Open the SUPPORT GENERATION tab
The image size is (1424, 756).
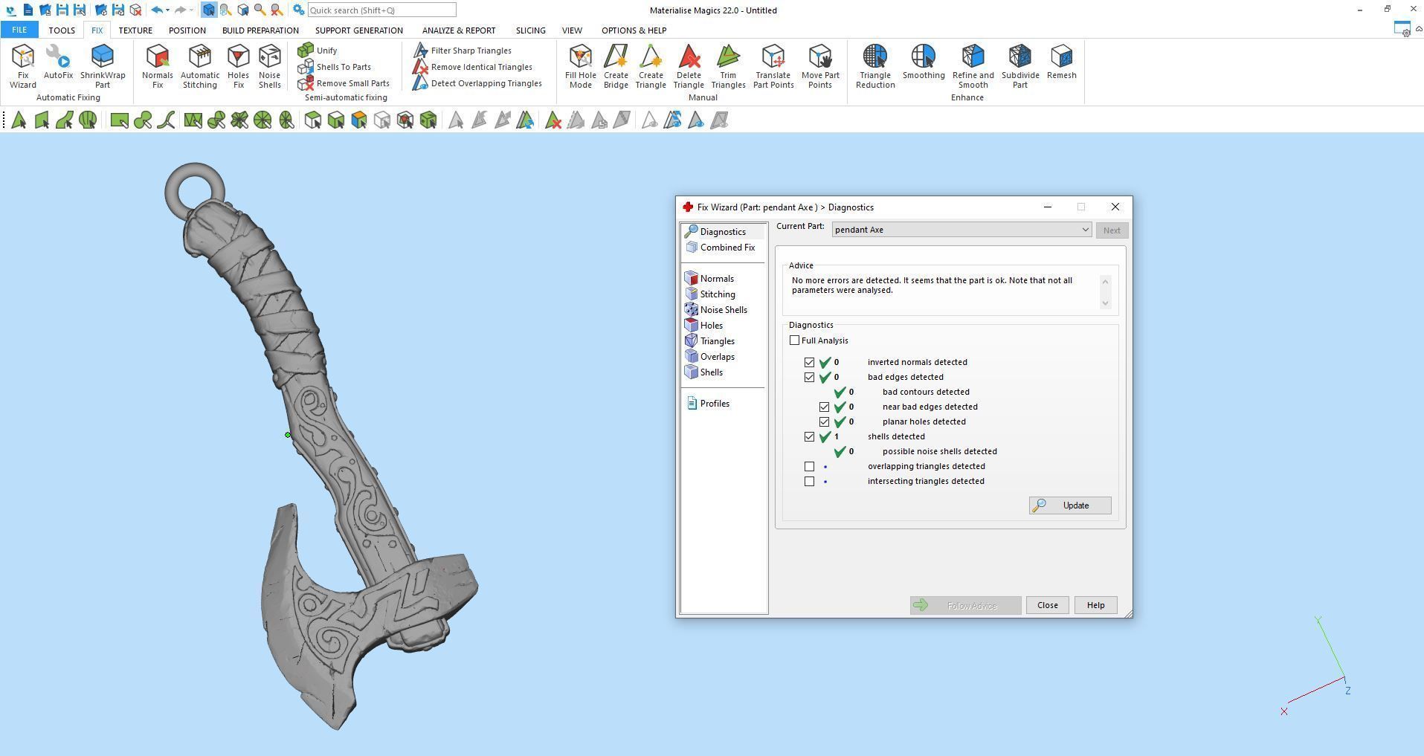click(x=359, y=30)
